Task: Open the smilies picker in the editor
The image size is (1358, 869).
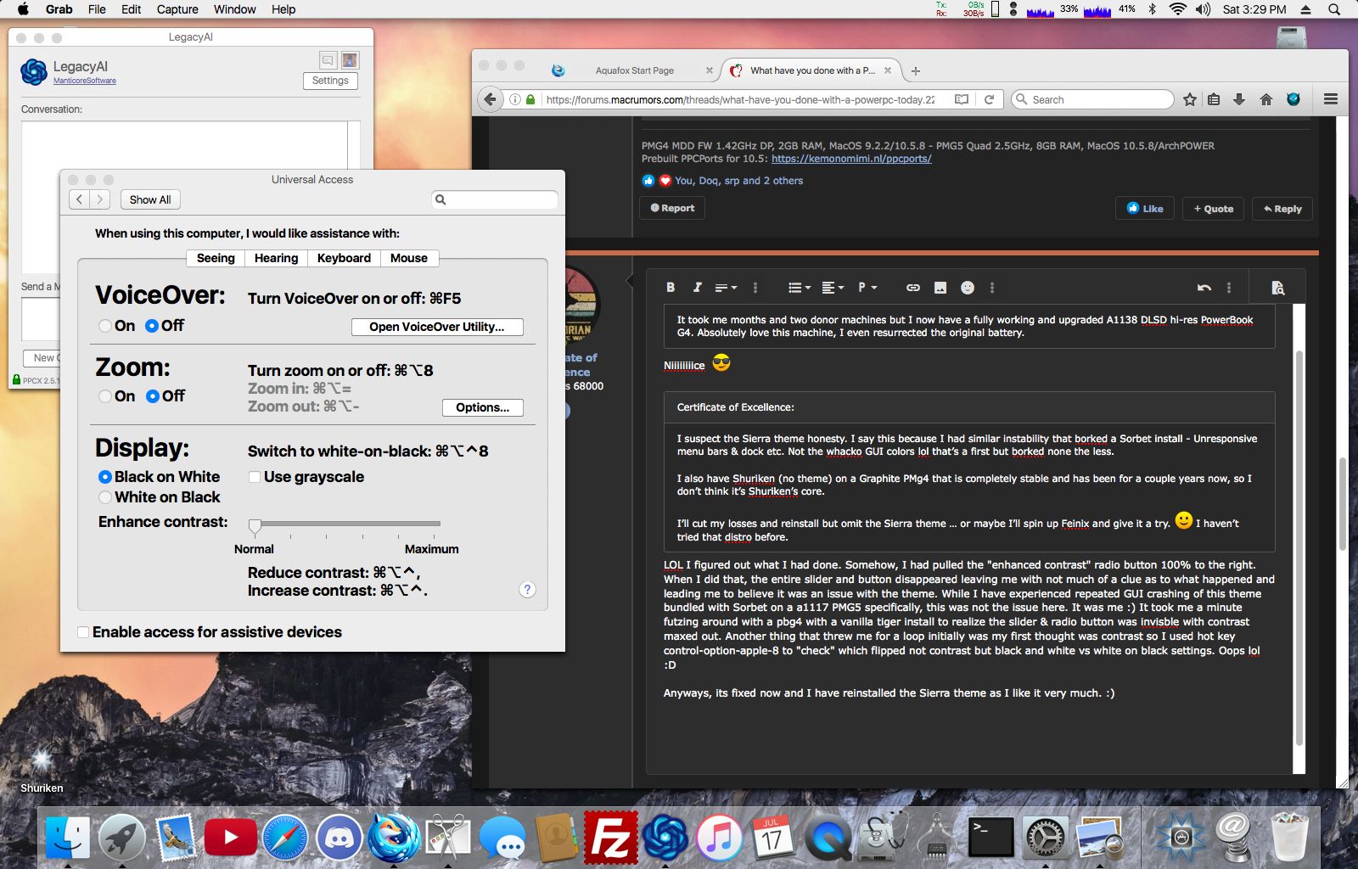Action: click(x=966, y=287)
